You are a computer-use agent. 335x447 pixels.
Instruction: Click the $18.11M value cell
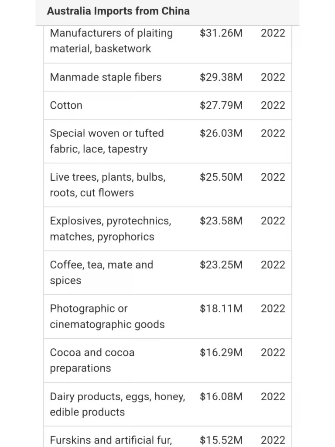(x=221, y=309)
